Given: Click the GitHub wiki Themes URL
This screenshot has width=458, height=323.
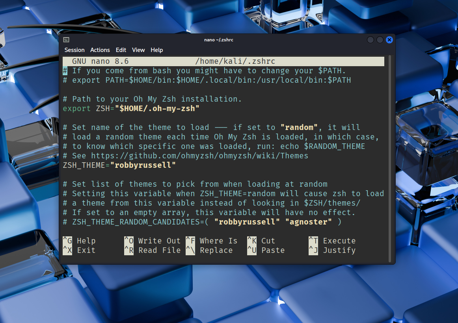Looking at the screenshot, I should (x=199, y=156).
